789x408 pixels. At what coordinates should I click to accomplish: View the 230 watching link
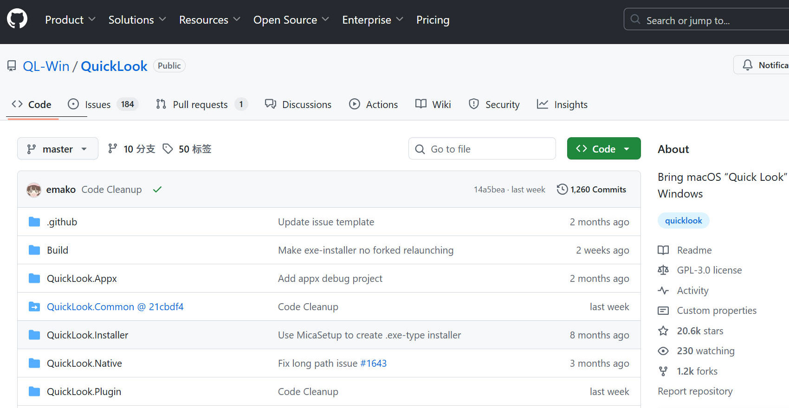pos(696,351)
